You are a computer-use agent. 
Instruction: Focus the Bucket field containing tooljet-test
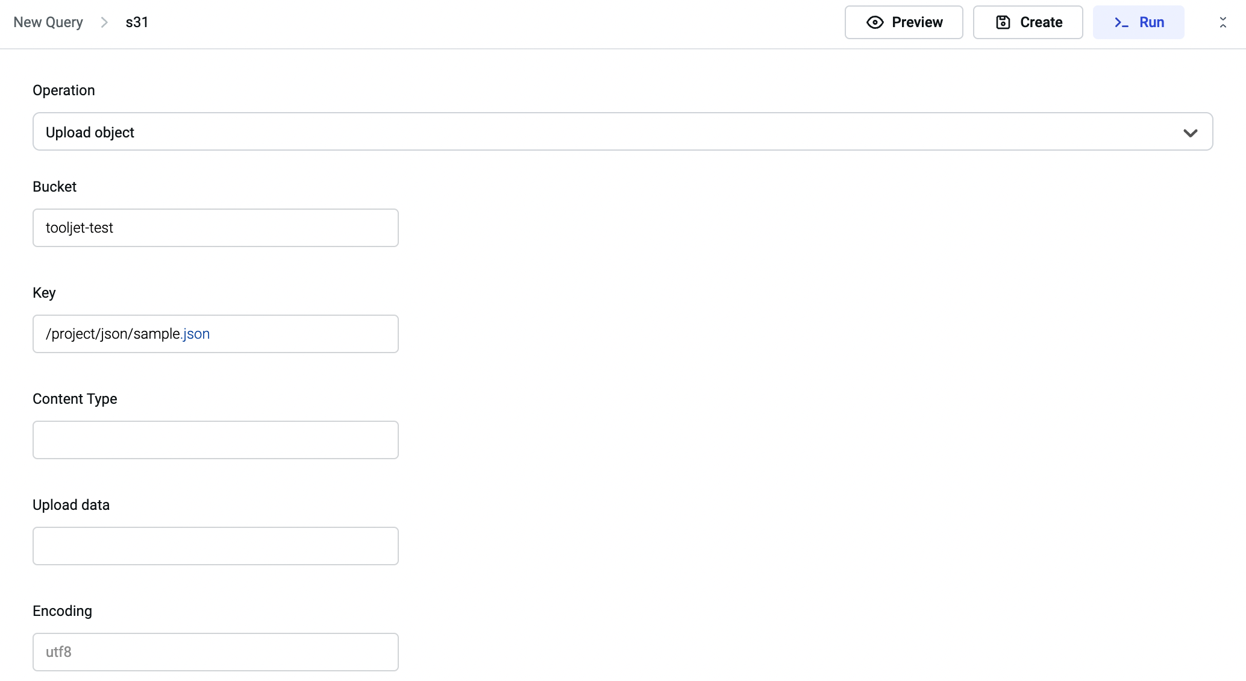(x=215, y=228)
